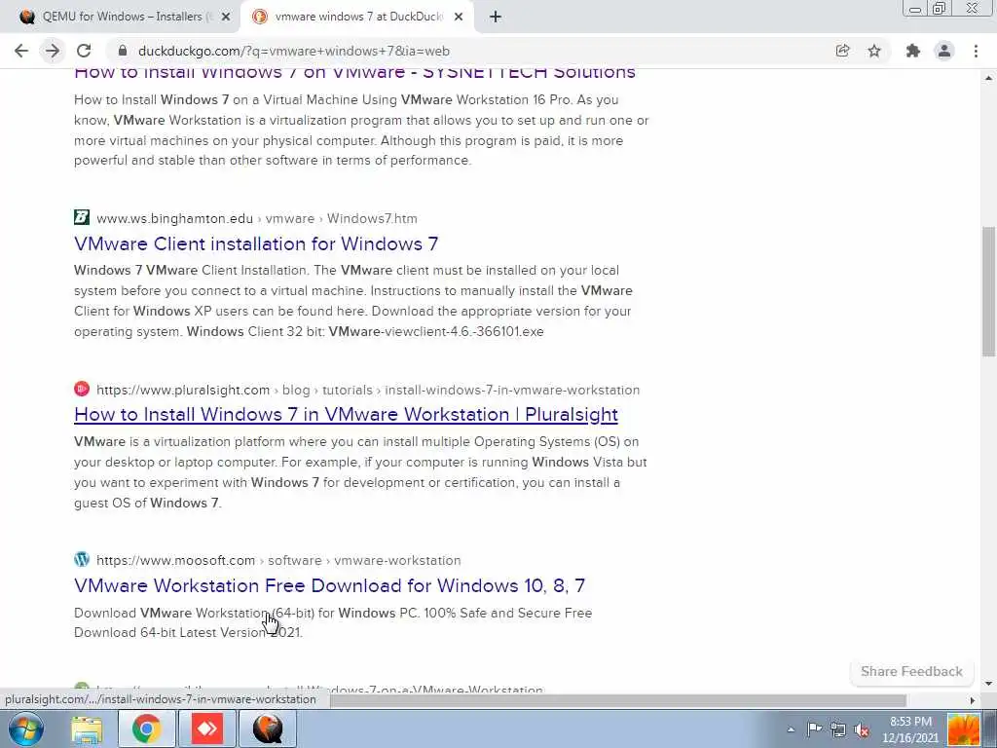The image size is (997, 748).
Task: Open the Pluralsight Install Windows 7 link
Action: tap(346, 415)
